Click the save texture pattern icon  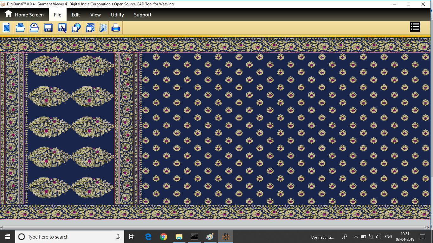(90, 28)
